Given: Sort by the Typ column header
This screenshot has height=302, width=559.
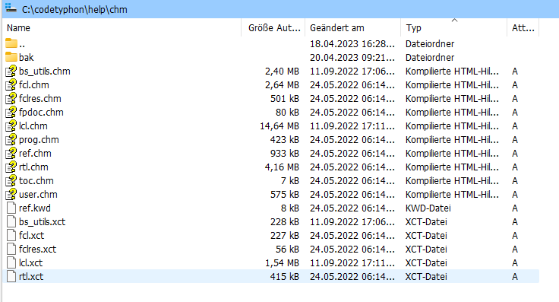Looking at the screenshot, I should tap(454, 28).
